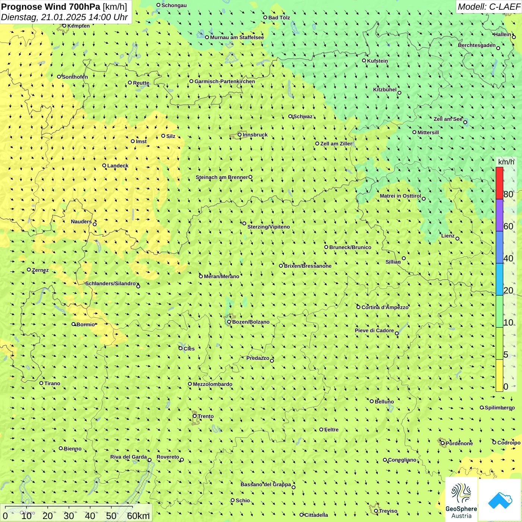This screenshot has height=522, width=522.
Task: Click the GeoSphere Austria logo
Action: [x=461, y=500]
